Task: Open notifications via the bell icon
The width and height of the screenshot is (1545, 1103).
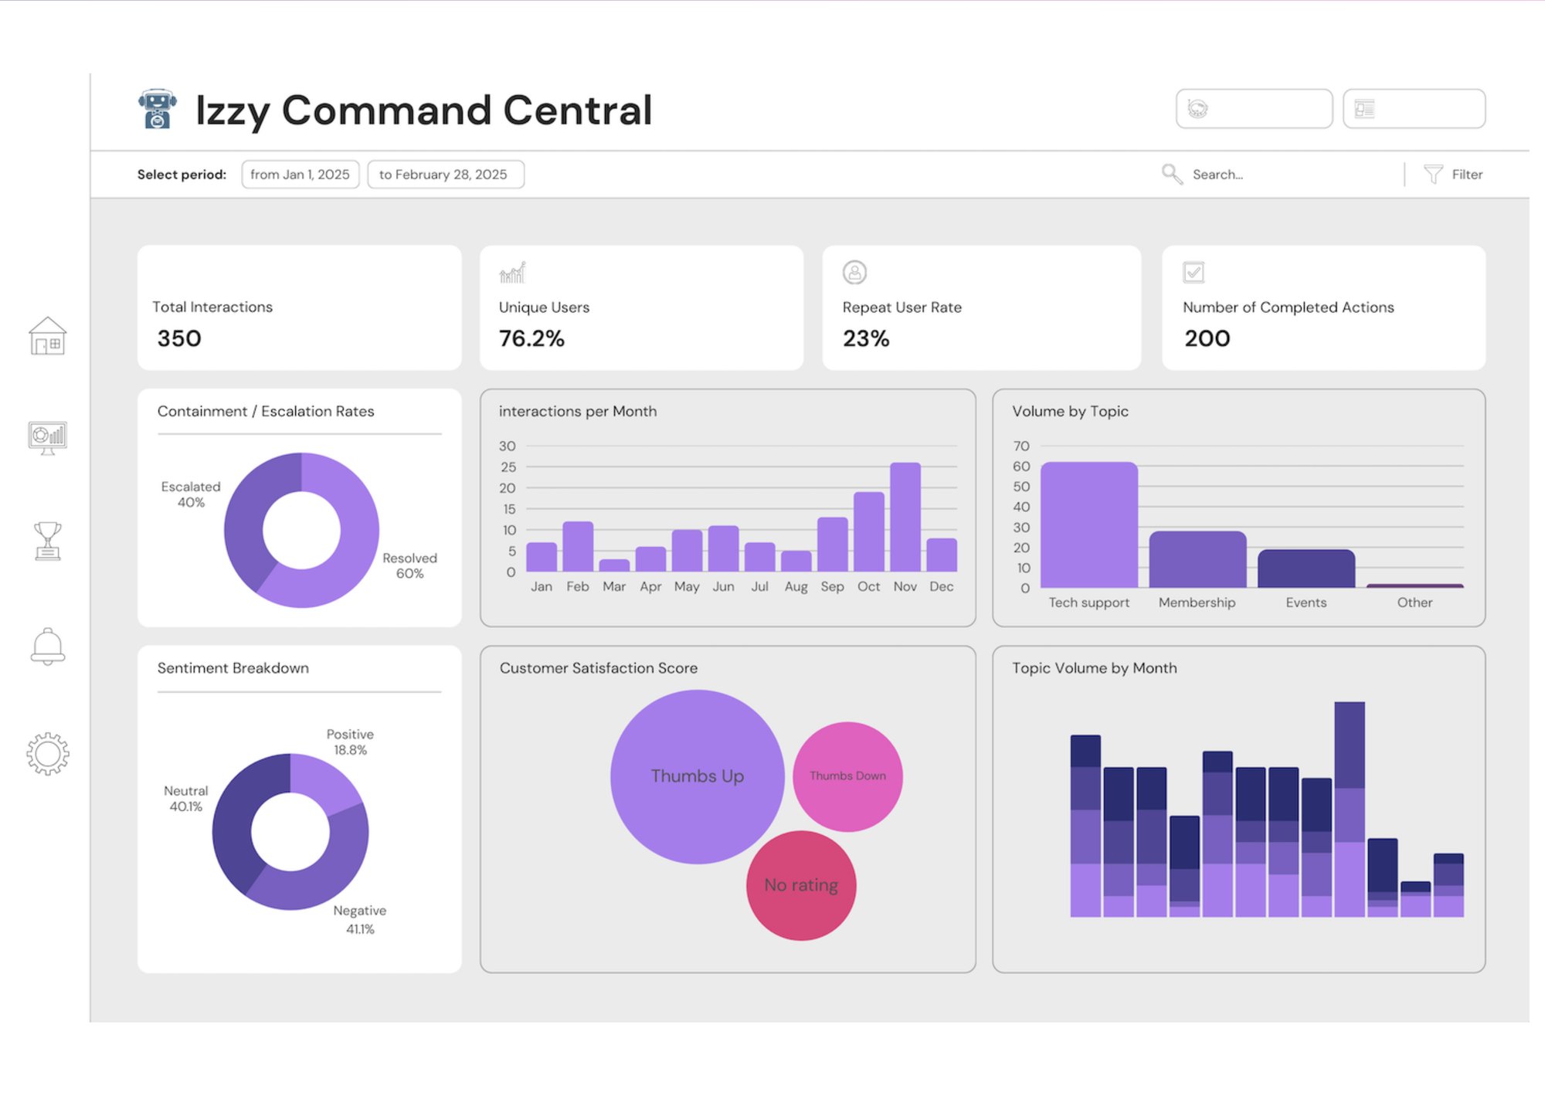Action: [x=48, y=647]
